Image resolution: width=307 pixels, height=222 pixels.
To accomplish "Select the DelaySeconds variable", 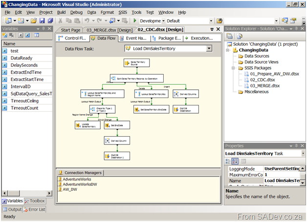I will coord(27,65).
